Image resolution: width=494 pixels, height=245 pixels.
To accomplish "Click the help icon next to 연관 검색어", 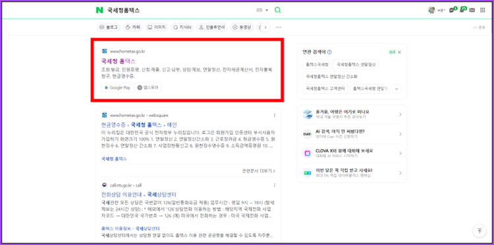I will [x=329, y=52].
